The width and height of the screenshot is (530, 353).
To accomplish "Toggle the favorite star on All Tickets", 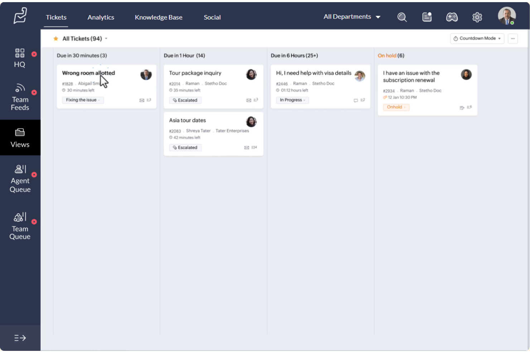I will pos(56,38).
